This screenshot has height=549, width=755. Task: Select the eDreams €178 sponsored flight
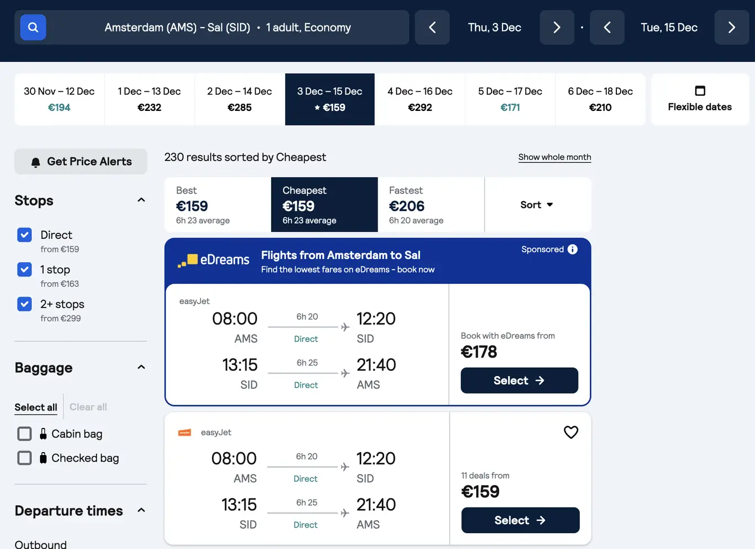click(x=519, y=380)
